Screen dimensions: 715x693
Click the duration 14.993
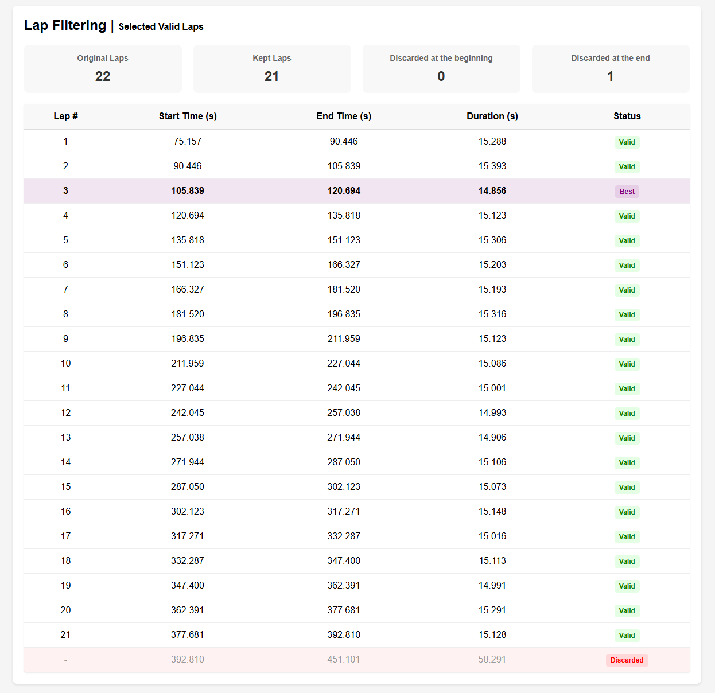(x=492, y=413)
